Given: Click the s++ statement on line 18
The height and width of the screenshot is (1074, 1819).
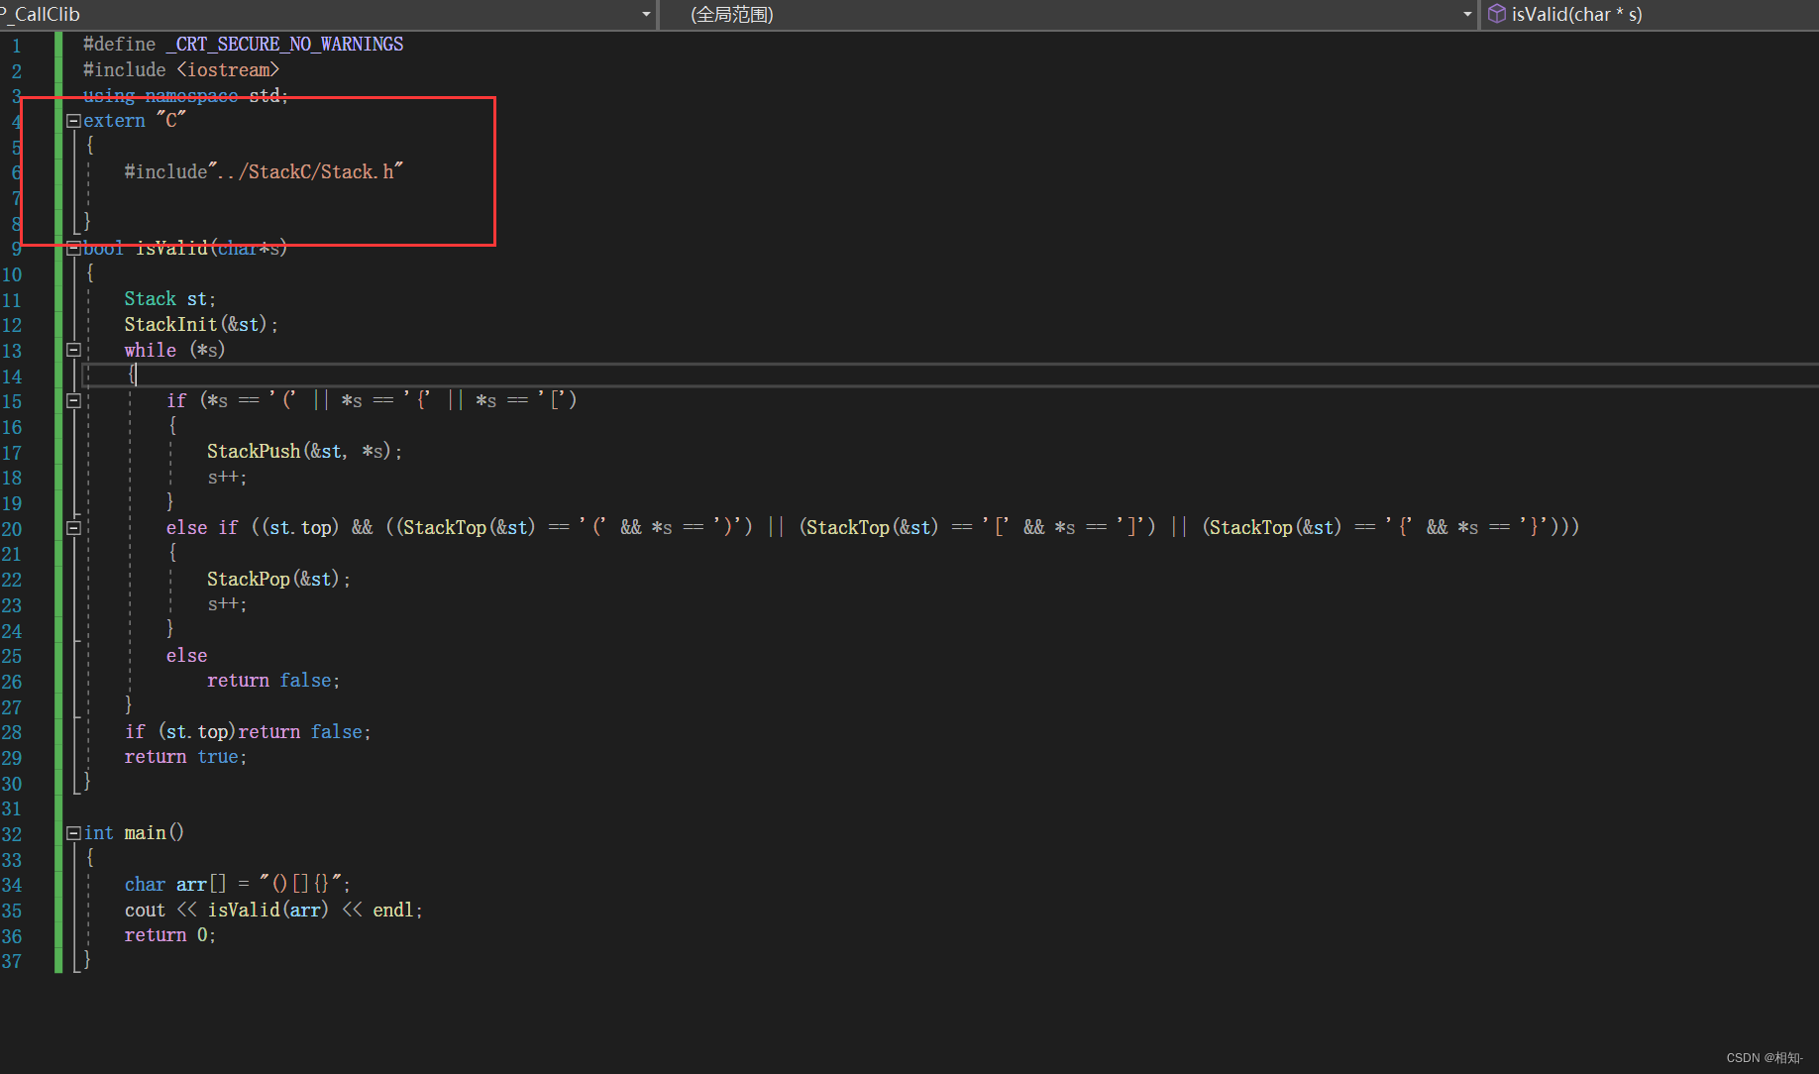Looking at the screenshot, I should click(x=227, y=478).
